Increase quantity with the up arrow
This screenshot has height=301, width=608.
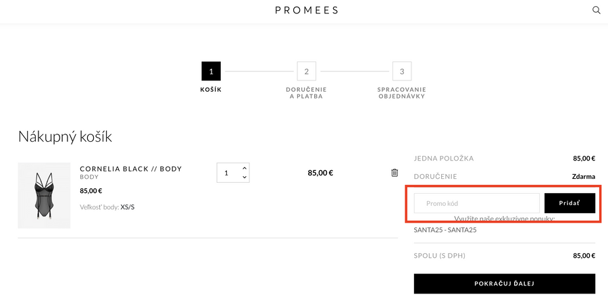tap(245, 168)
